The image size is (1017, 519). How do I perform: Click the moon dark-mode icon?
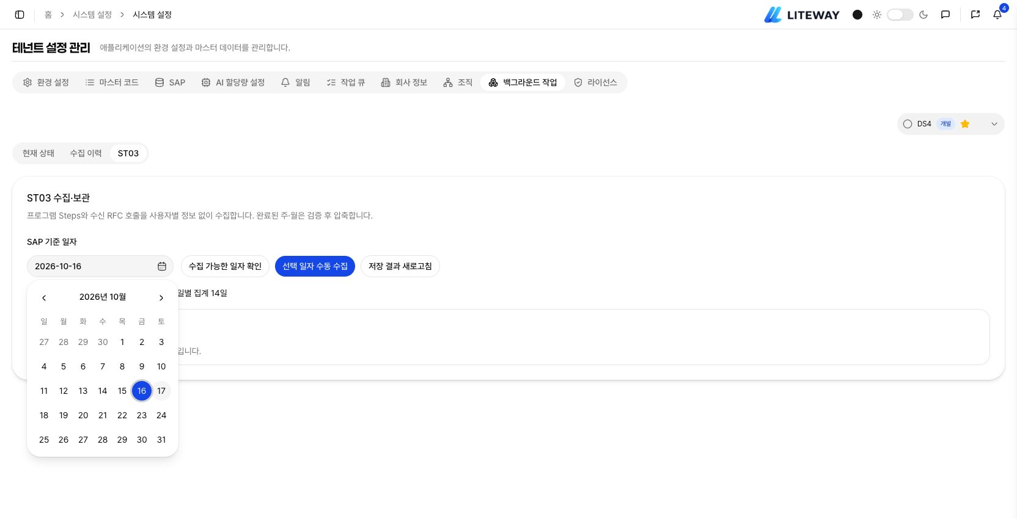[x=923, y=15]
